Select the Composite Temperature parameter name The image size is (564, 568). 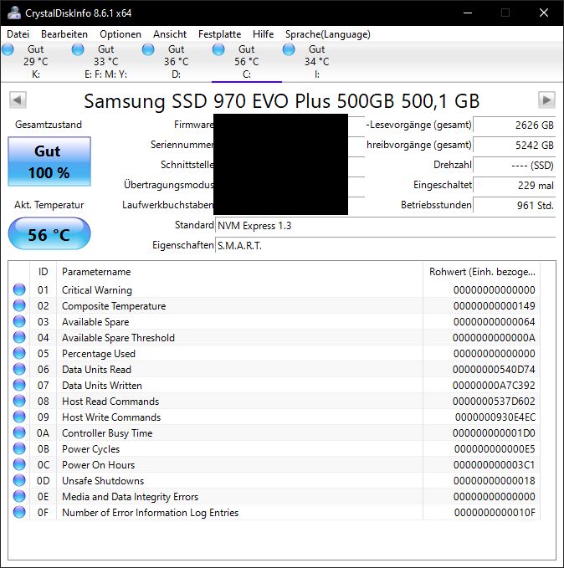pos(114,306)
